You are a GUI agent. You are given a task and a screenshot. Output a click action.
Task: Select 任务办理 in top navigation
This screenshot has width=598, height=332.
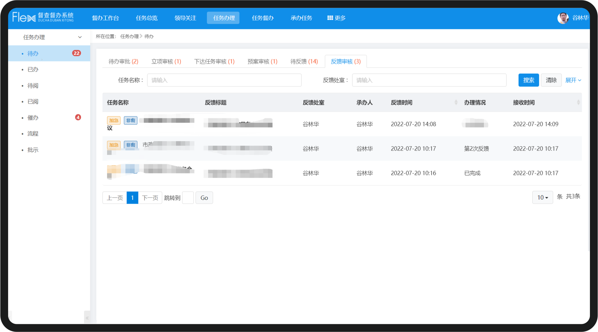224,18
